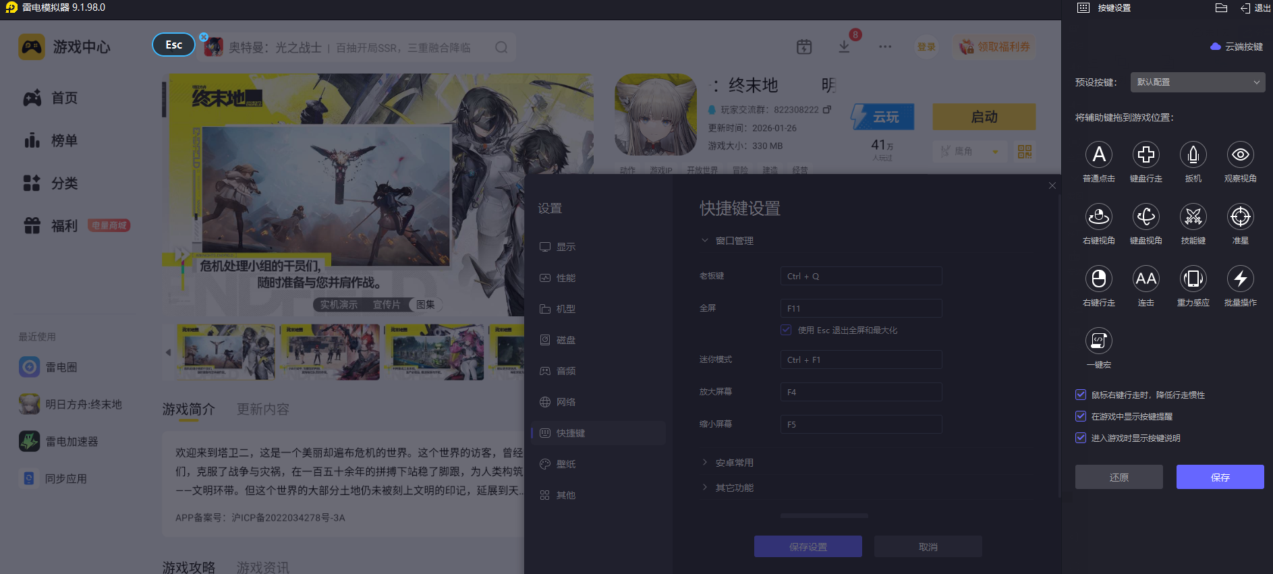Open 音频 settings category
Image resolution: width=1273 pixels, height=574 pixels.
point(598,371)
